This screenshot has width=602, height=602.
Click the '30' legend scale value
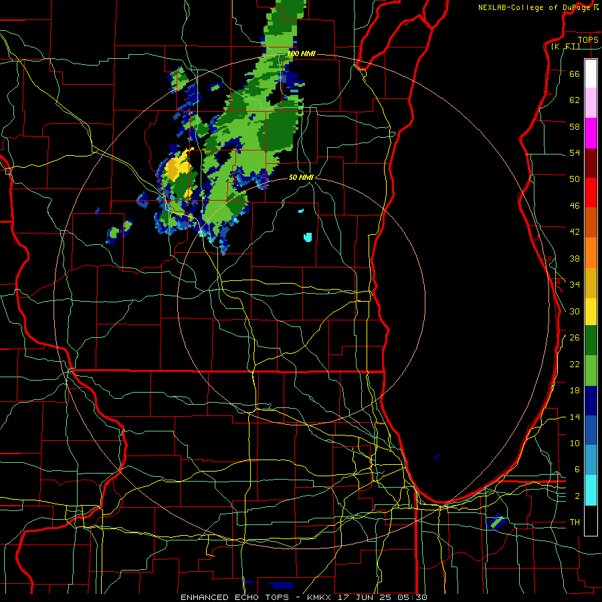[575, 311]
